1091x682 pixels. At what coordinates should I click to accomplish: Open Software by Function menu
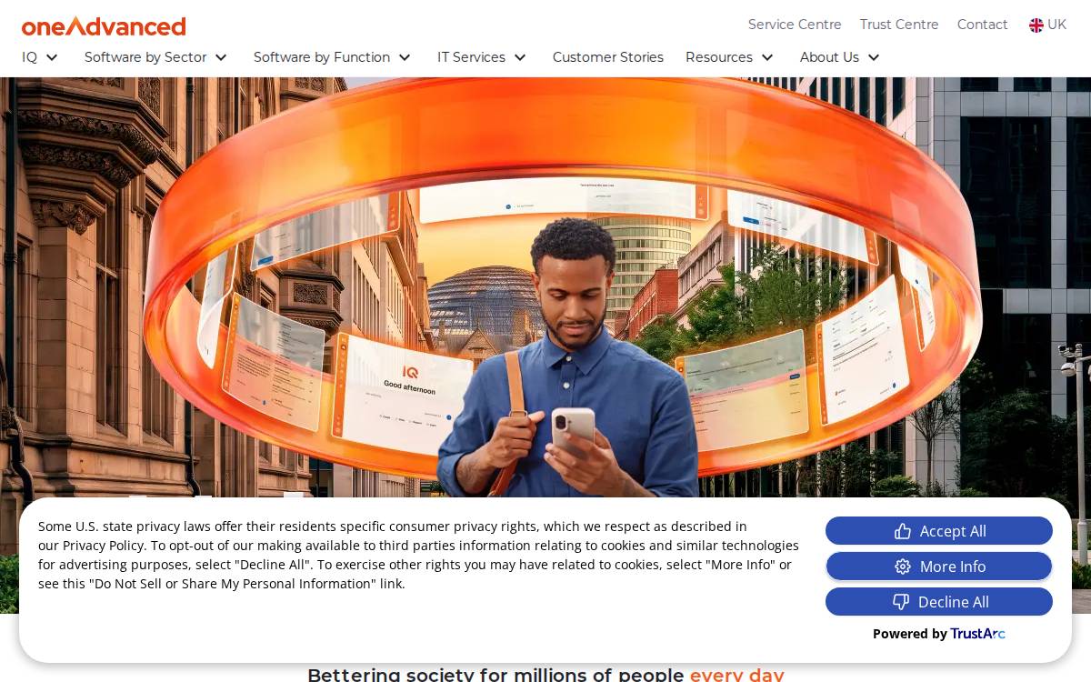pyautogui.click(x=322, y=57)
